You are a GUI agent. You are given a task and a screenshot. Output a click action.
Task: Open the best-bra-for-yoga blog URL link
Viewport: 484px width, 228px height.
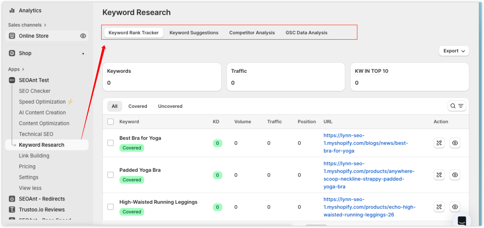pyautogui.click(x=365, y=143)
